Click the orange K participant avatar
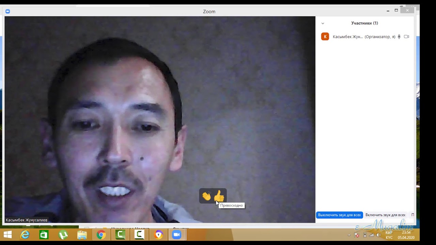 click(325, 36)
